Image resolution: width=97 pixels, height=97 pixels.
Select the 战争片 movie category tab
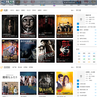[x=45, y=11]
